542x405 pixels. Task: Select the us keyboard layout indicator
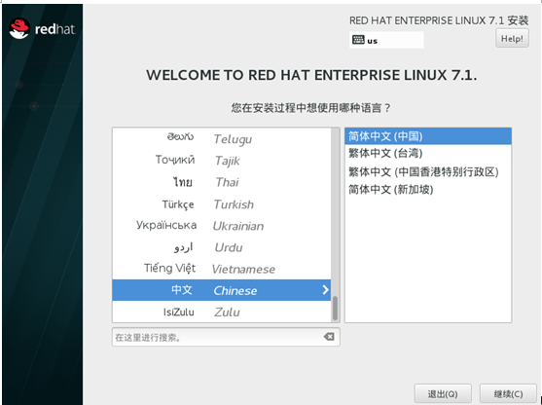click(x=386, y=40)
